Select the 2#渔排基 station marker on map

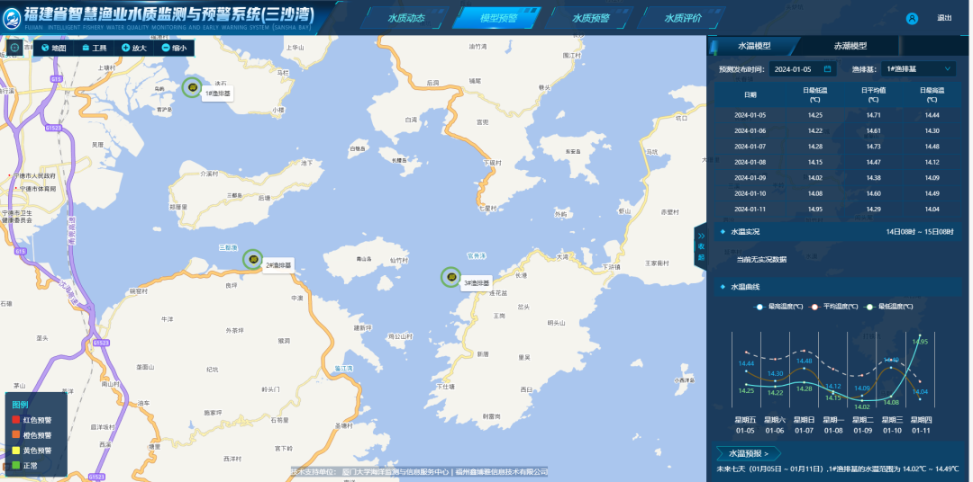253,260
